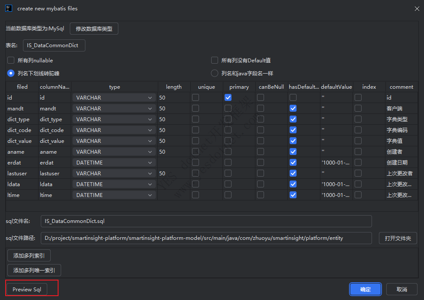Select 列名下划线转驼峰 radio option
This screenshot has height=300, width=424.
click(x=11, y=73)
